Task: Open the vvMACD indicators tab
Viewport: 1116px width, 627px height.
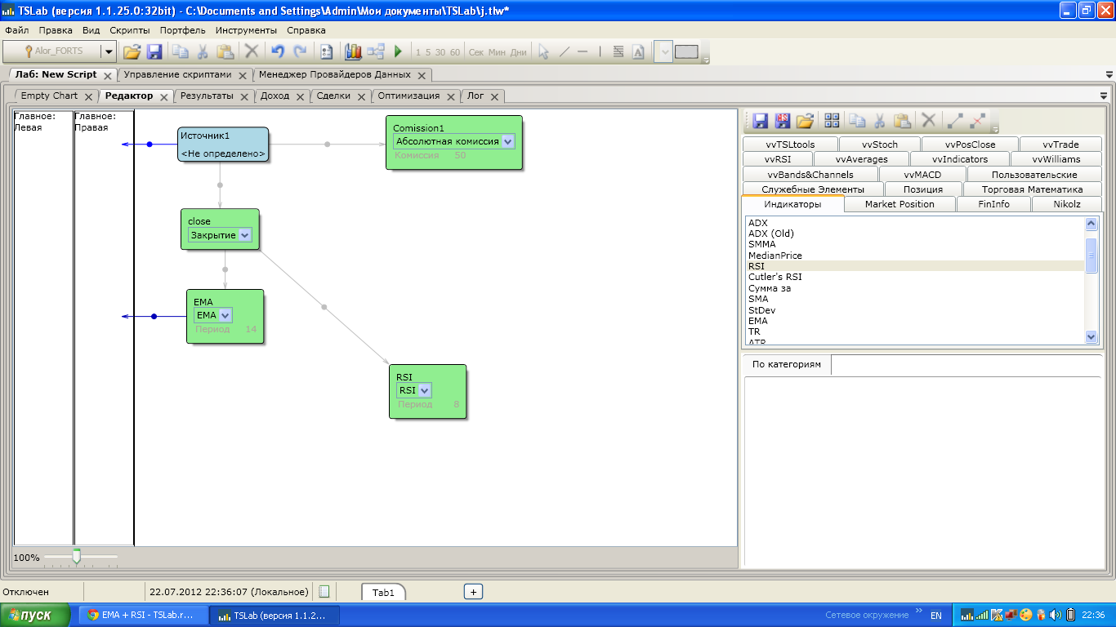Action: (x=922, y=174)
